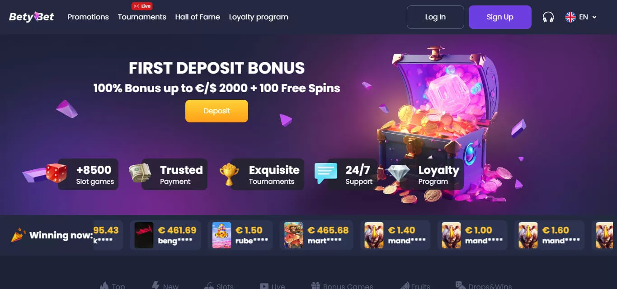Select the mart**** €465.68 winner thumbnail
The width and height of the screenshot is (617, 289).
(x=293, y=235)
